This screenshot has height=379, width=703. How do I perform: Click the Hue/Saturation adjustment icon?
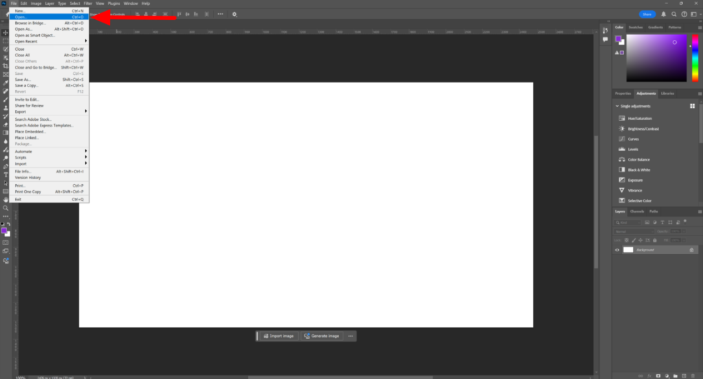coord(622,118)
